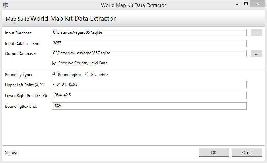This screenshot has width=267, height=163.
Task: Maximize the Data Extractor window
Action: pyautogui.click(x=246, y=4)
